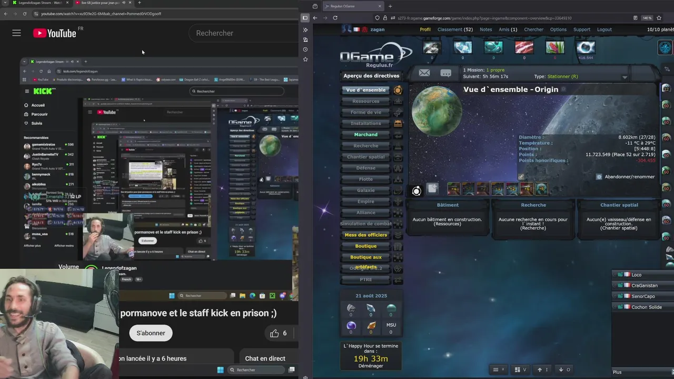Open Amis (1) in OGame top bar
The width and height of the screenshot is (674, 379).
pos(508,29)
